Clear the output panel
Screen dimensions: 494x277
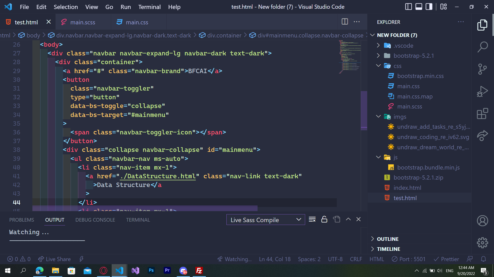tap(312, 219)
